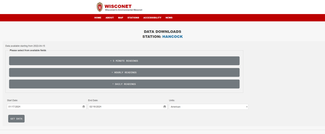Open the Accessibility menu item
The image size is (325, 134).
click(152, 18)
